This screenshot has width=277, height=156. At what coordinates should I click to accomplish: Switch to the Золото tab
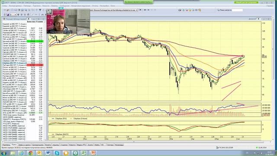pos(90,145)
